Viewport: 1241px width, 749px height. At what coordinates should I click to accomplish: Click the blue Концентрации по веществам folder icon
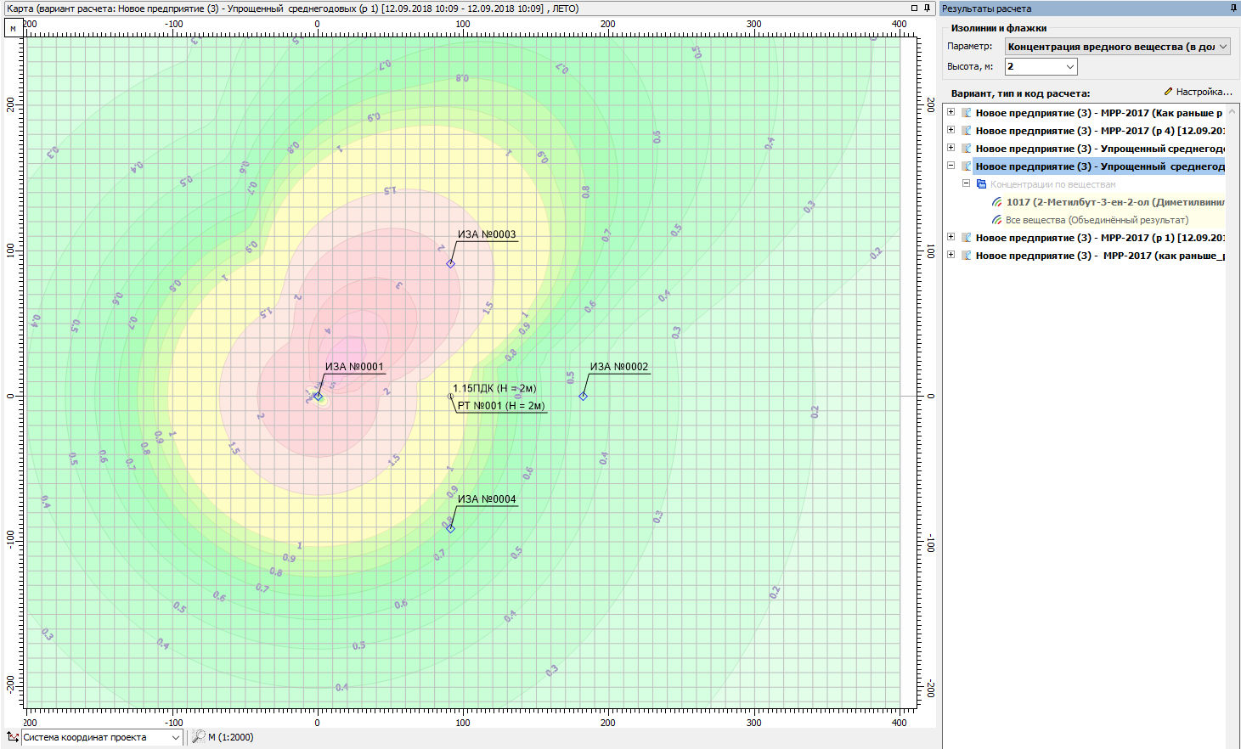pyautogui.click(x=981, y=184)
